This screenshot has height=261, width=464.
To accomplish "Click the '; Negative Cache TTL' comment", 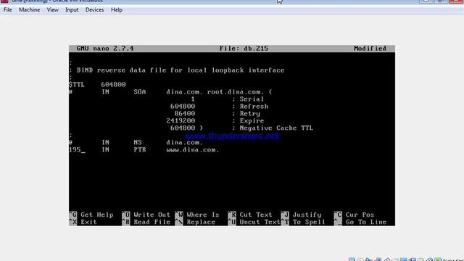I will tap(273, 128).
